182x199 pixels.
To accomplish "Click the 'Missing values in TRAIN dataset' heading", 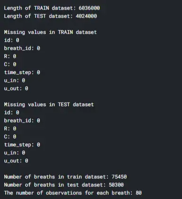I will pyautogui.click(x=50, y=32).
